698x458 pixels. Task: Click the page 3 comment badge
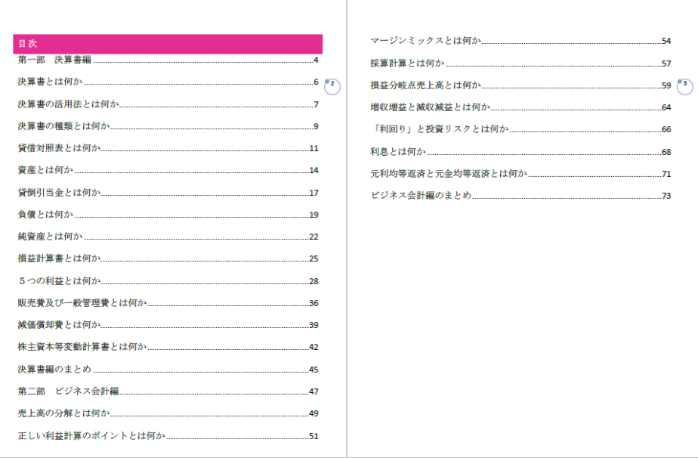coord(685,86)
